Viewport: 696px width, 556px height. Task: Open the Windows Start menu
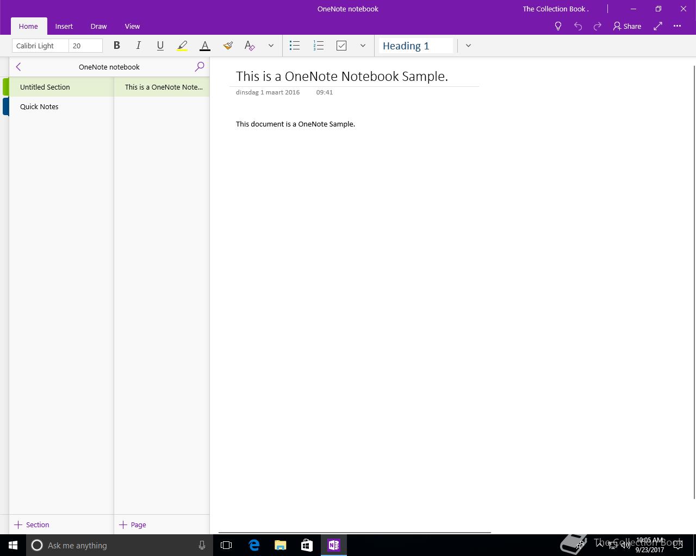(x=13, y=545)
